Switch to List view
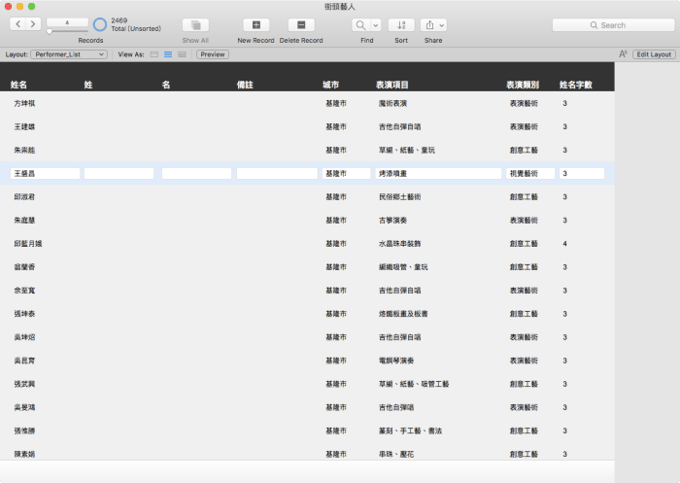 [x=168, y=54]
